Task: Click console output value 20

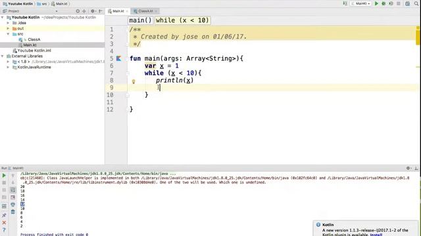Action: coord(22,187)
